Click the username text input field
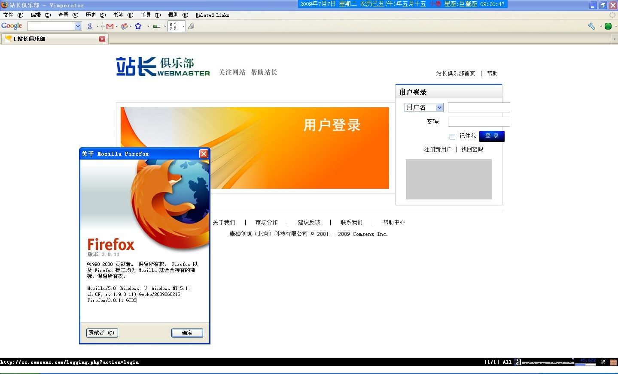618x374 pixels. (479, 107)
